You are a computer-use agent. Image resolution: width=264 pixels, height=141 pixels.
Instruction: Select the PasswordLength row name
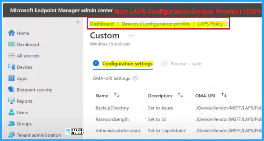[112, 119]
